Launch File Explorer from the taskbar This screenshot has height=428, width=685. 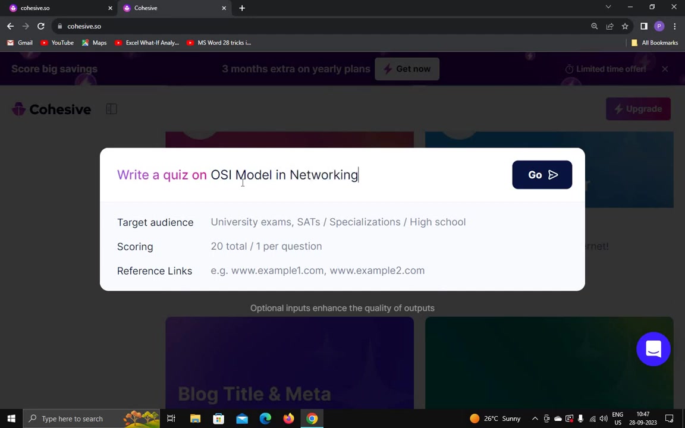click(195, 418)
